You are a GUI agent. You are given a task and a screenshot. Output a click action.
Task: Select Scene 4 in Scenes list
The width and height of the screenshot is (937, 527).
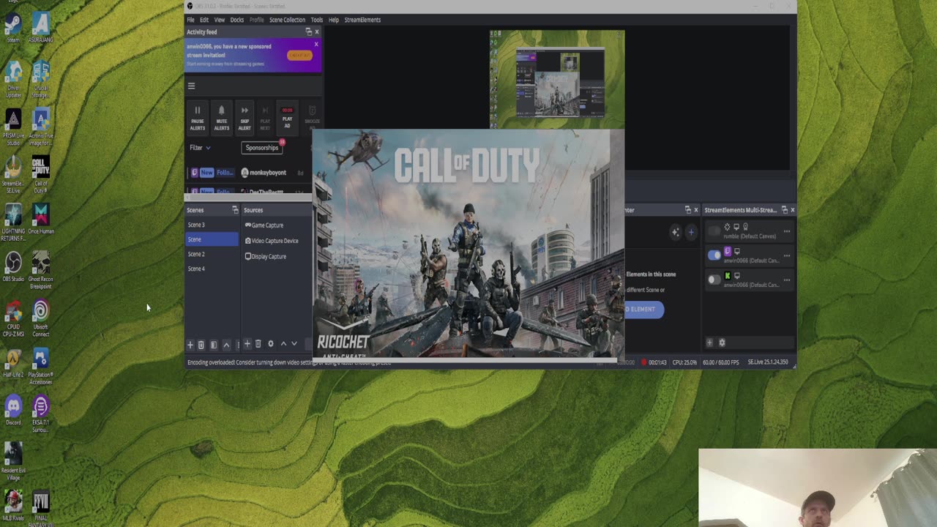[212, 269]
